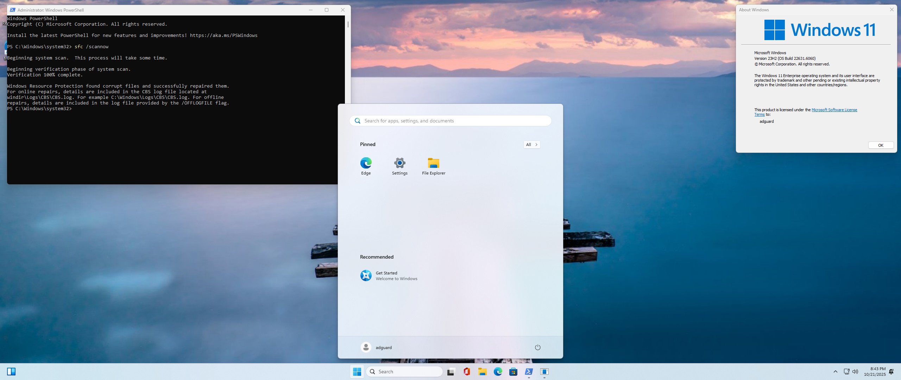
Task: Open the clock and date flyout
Action: pyautogui.click(x=875, y=372)
